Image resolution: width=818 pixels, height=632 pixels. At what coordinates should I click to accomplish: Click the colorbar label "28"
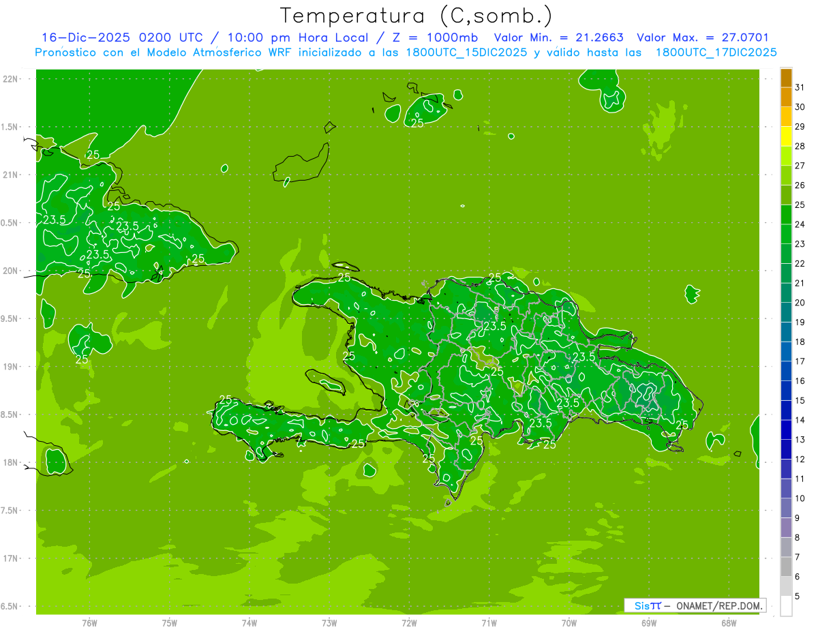point(800,146)
